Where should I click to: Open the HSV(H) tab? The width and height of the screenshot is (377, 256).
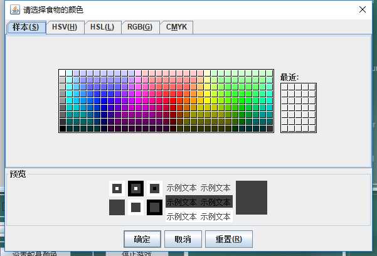[x=65, y=27]
